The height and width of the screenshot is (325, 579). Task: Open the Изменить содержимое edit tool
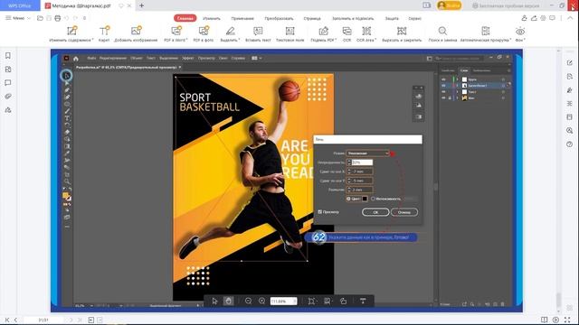coord(71,34)
